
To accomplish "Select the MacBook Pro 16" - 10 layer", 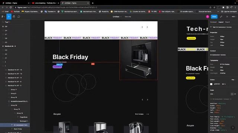I will click(x=15, y=70).
